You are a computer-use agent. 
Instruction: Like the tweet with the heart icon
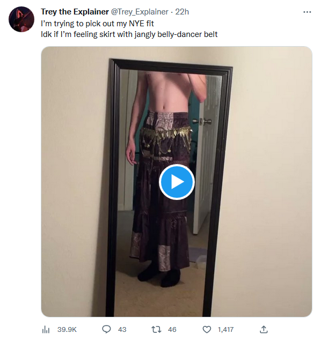207,330
